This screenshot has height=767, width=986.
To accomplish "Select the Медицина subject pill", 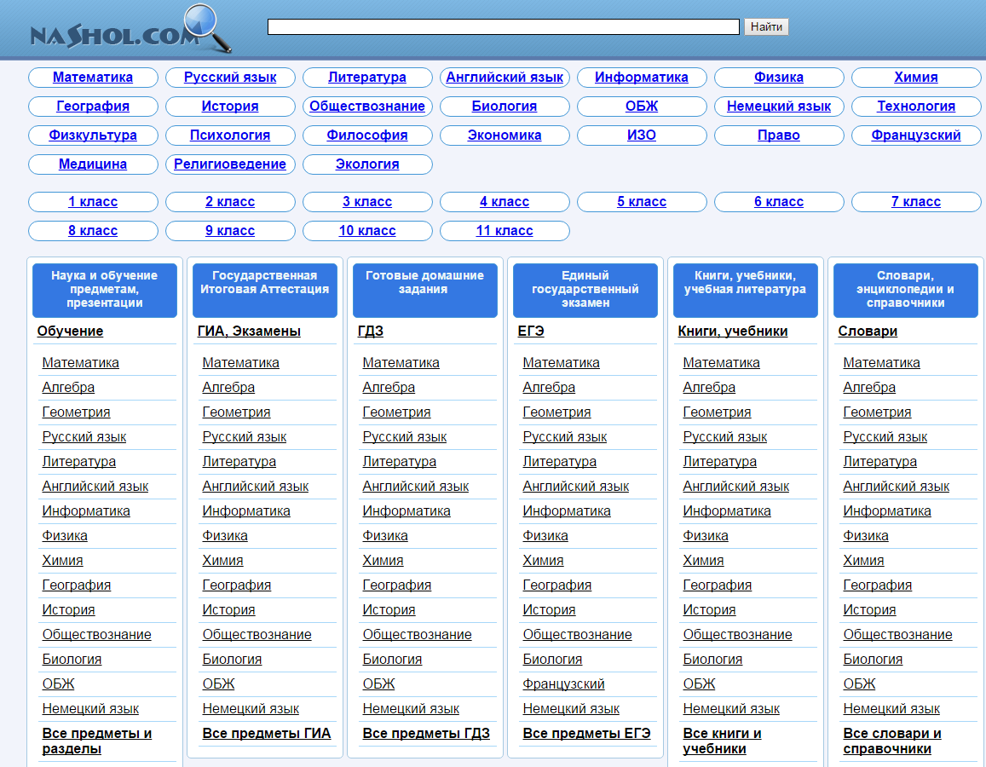I will (93, 164).
